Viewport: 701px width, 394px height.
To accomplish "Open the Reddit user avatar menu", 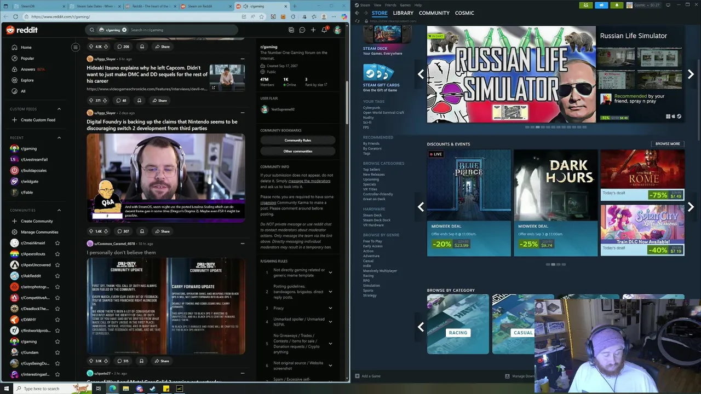I will point(337,30).
